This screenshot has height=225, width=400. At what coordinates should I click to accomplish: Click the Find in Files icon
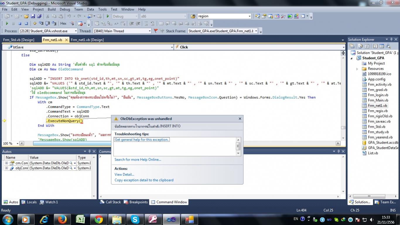click(193, 16)
